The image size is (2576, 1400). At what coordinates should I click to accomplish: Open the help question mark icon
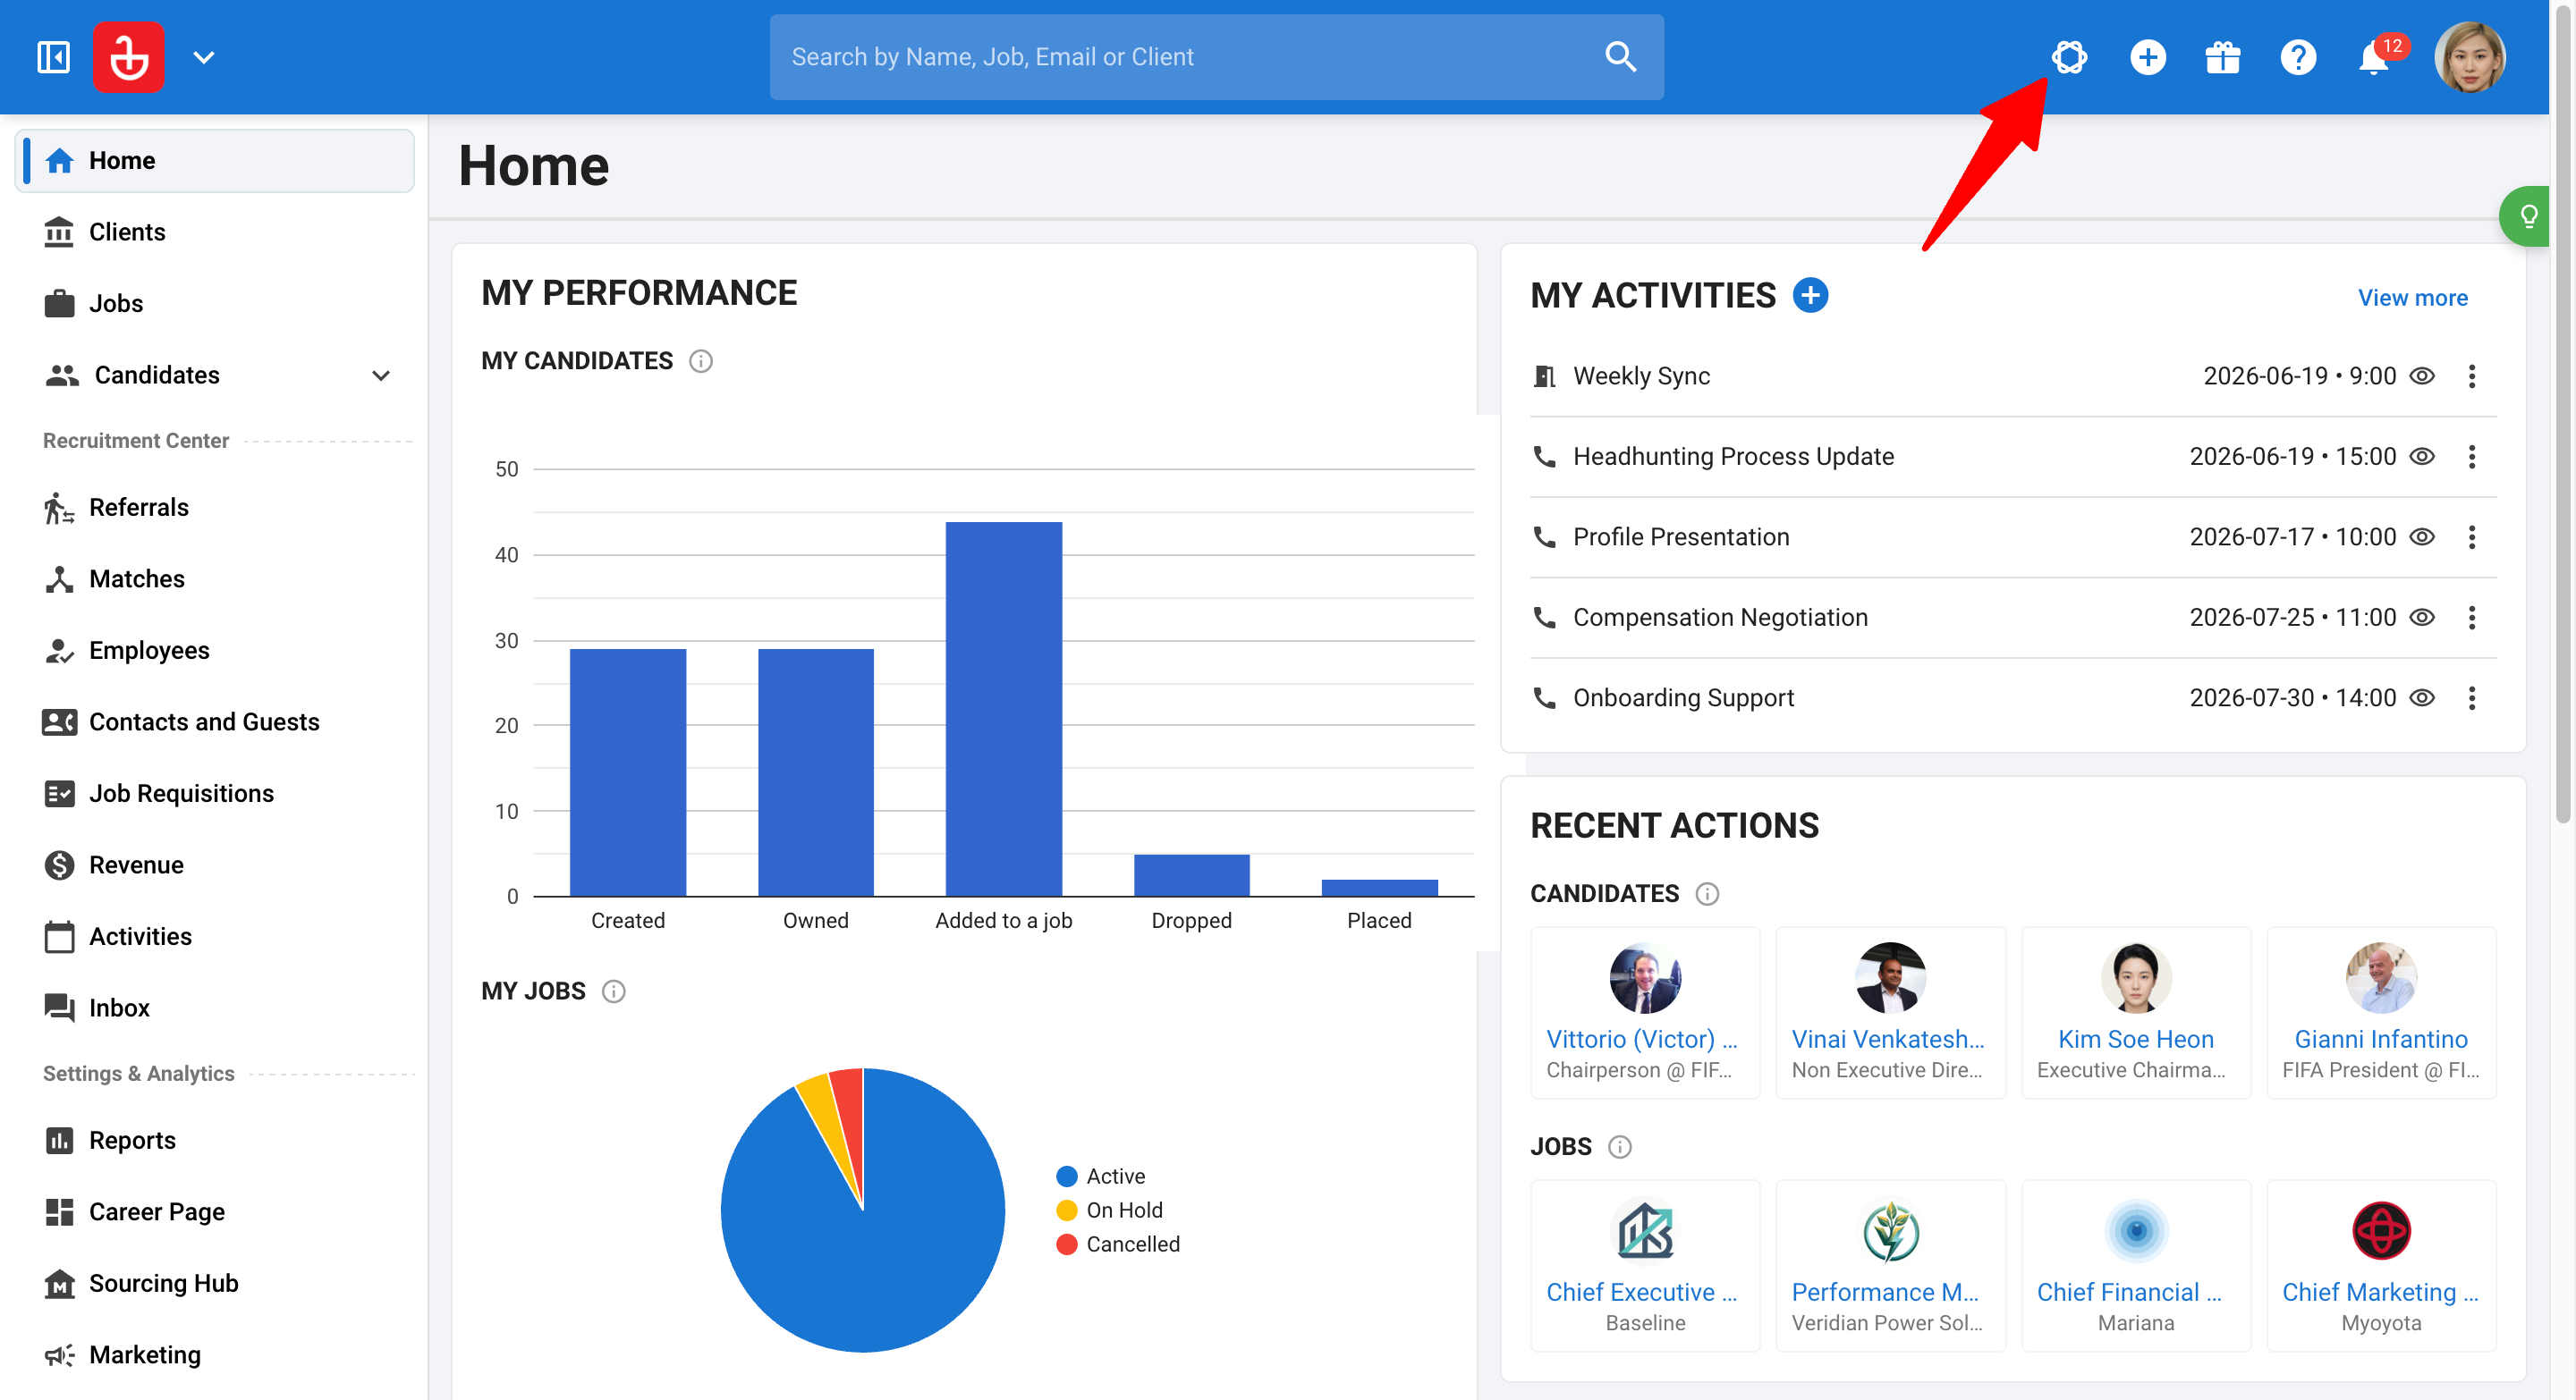point(2298,57)
